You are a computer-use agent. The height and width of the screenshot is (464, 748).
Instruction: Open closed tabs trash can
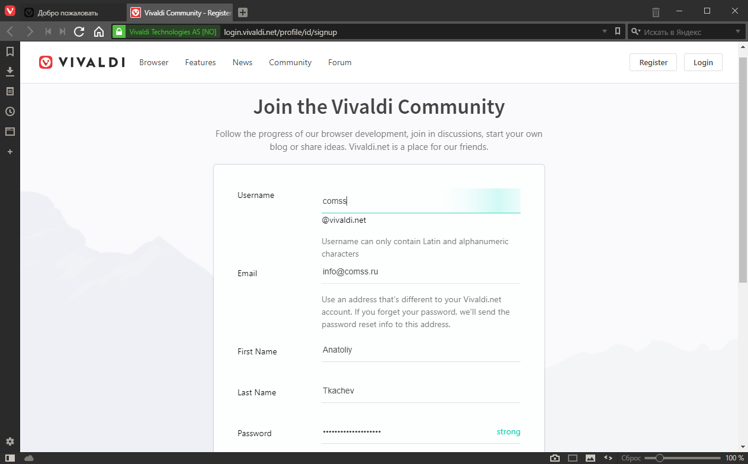656,12
